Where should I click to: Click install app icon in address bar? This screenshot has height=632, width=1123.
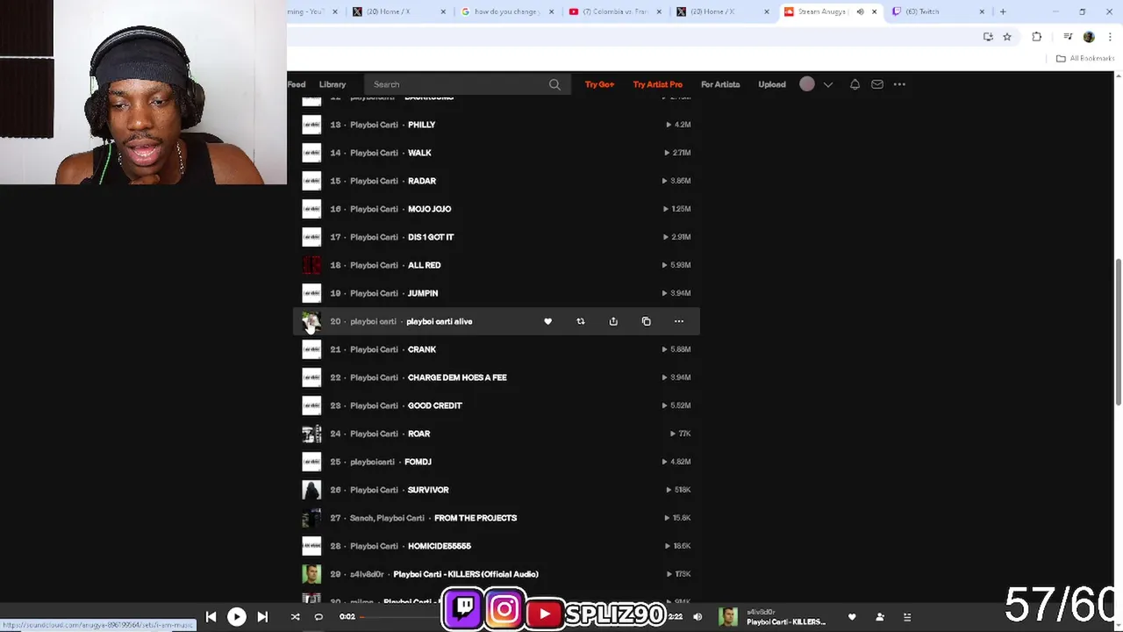tap(988, 37)
